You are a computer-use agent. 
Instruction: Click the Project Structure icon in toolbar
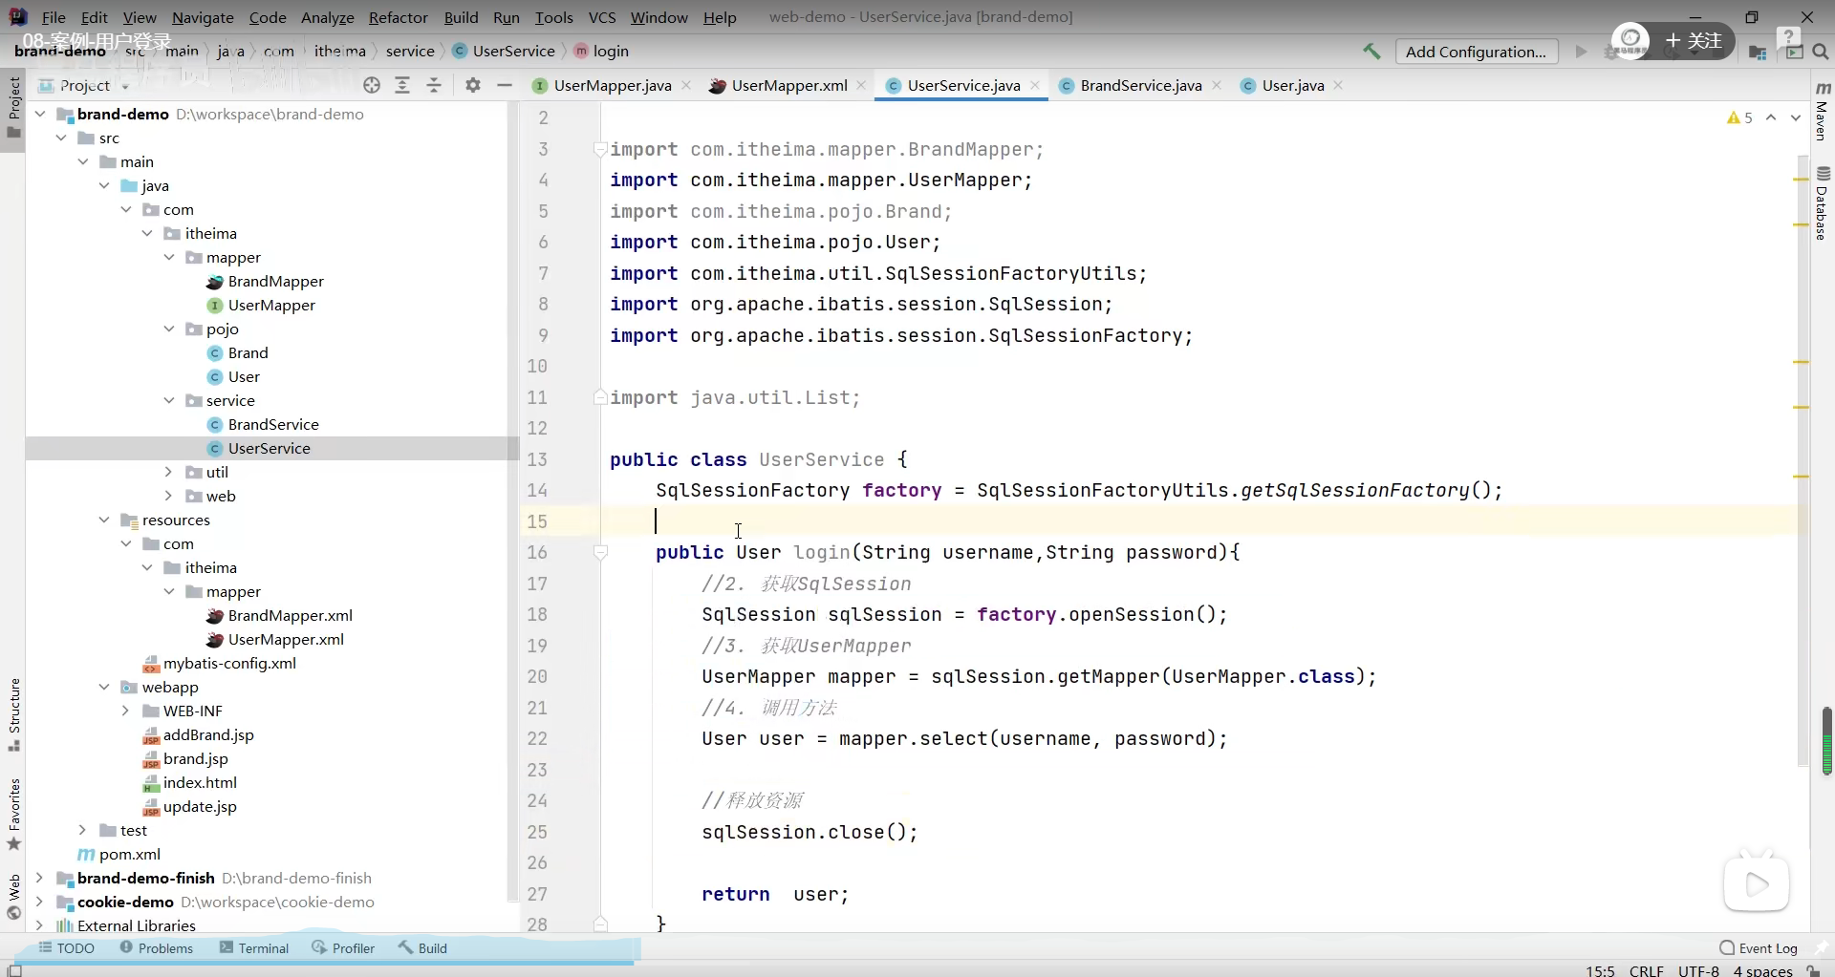1757,52
